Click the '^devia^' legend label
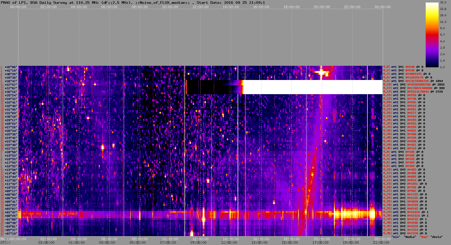The image size is (451, 245). pyautogui.click(x=437, y=237)
